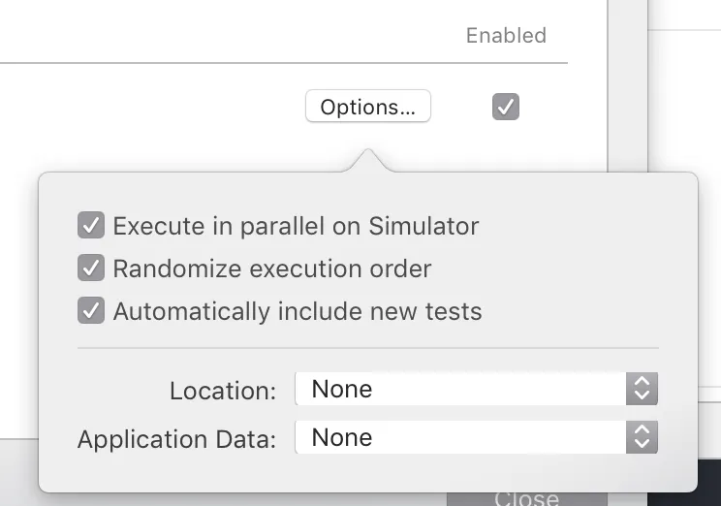Uncheck the Execute in parallel on Simulator checkbox
Image resolution: width=721 pixels, height=506 pixels.
[91, 226]
